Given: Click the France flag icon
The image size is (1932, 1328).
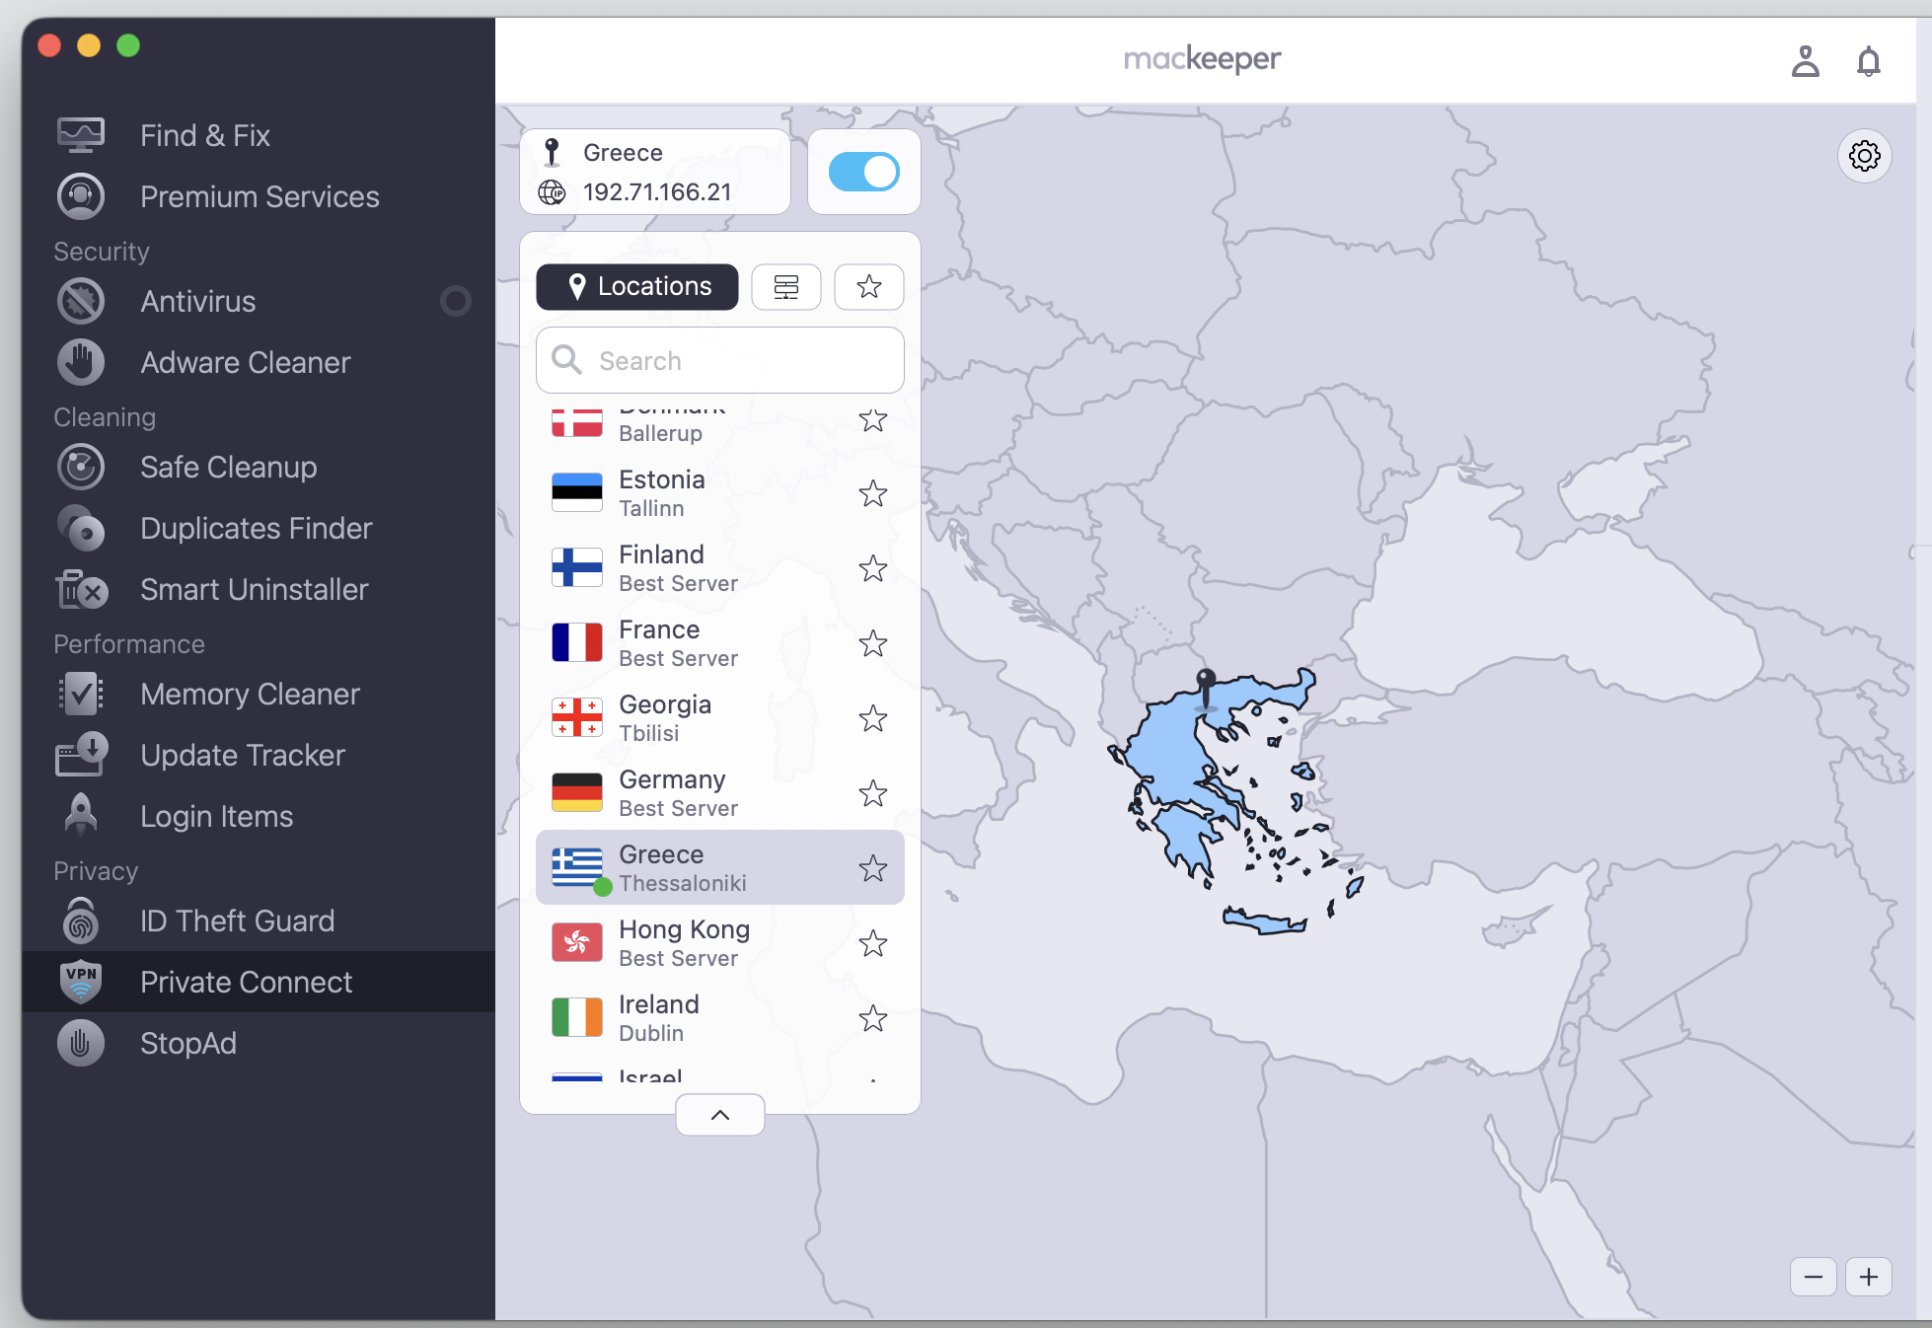Looking at the screenshot, I should tap(577, 642).
